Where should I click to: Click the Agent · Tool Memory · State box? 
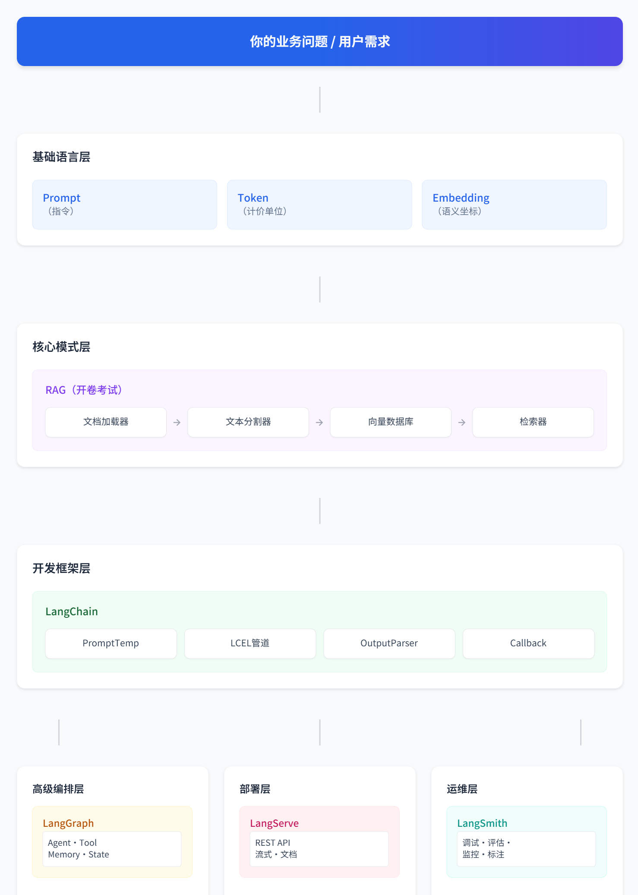[112, 849]
